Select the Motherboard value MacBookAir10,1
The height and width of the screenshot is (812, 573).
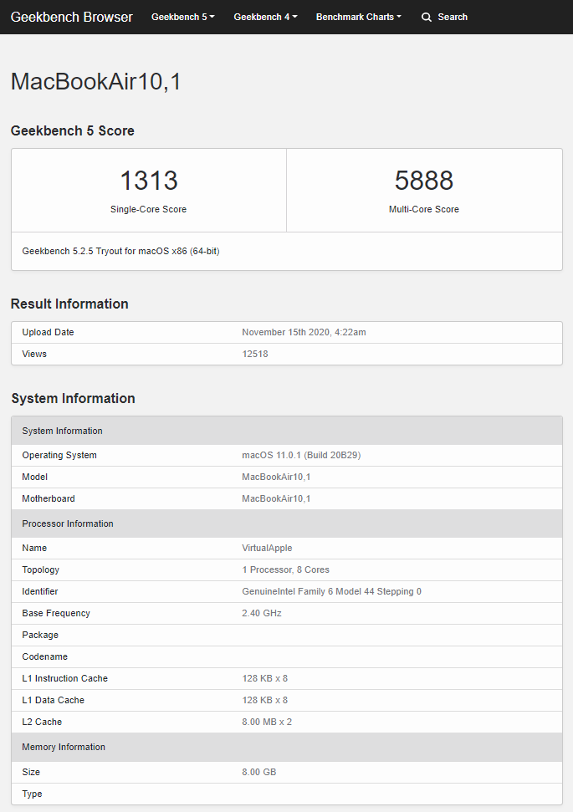tap(276, 498)
